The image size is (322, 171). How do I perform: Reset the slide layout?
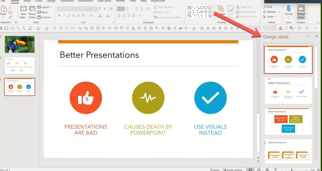[x=43, y=12]
